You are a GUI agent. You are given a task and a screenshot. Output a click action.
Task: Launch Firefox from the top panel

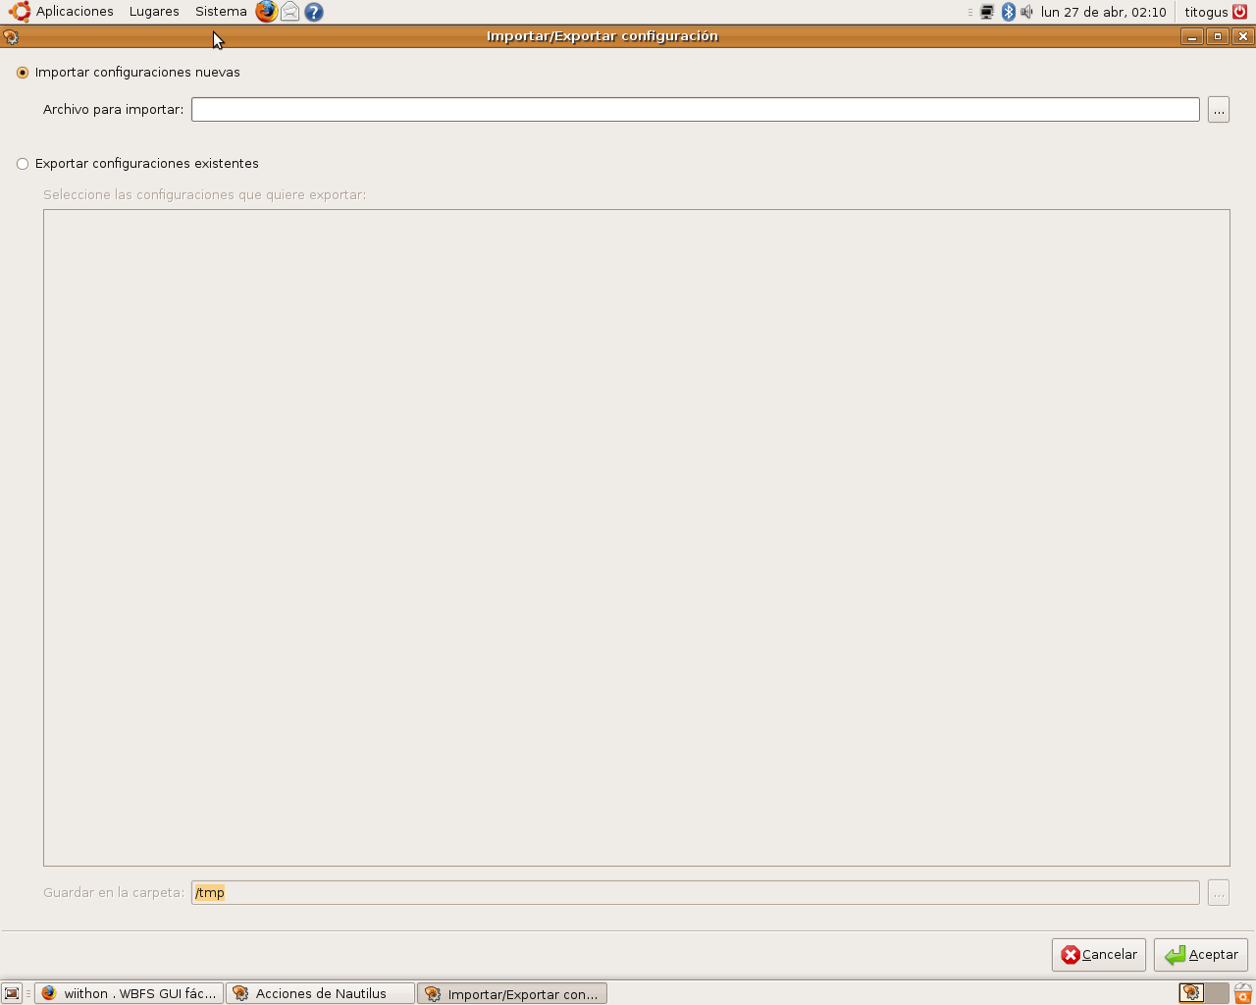point(266,12)
